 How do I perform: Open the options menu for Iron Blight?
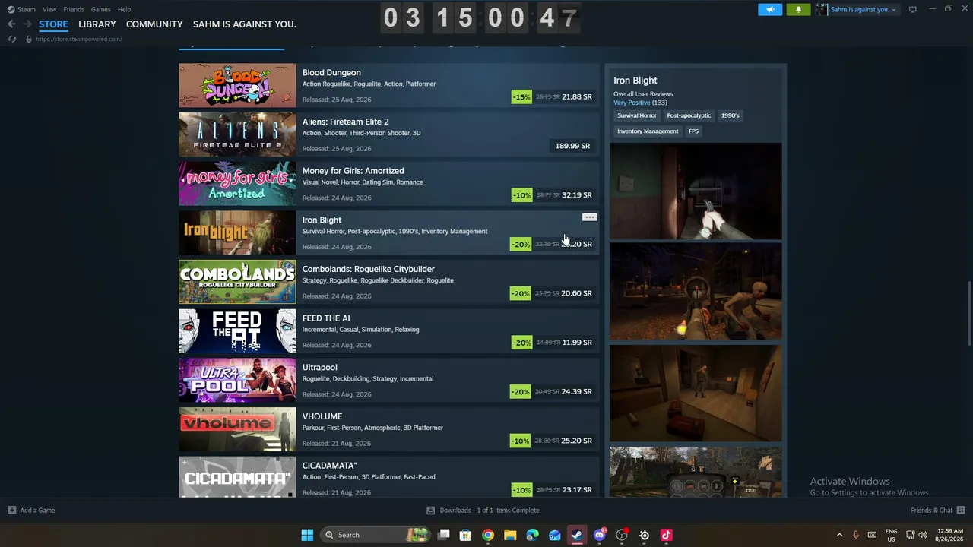coord(589,217)
